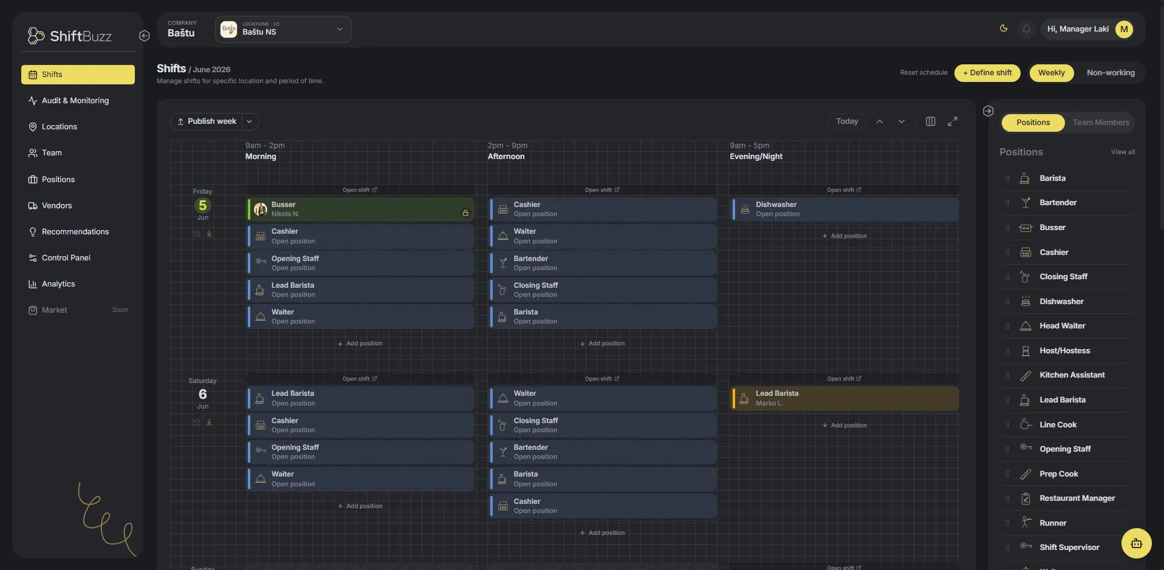This screenshot has height=570, width=1164.
Task: Click the Line Cook icon in Positions list
Action: [x=1025, y=424]
